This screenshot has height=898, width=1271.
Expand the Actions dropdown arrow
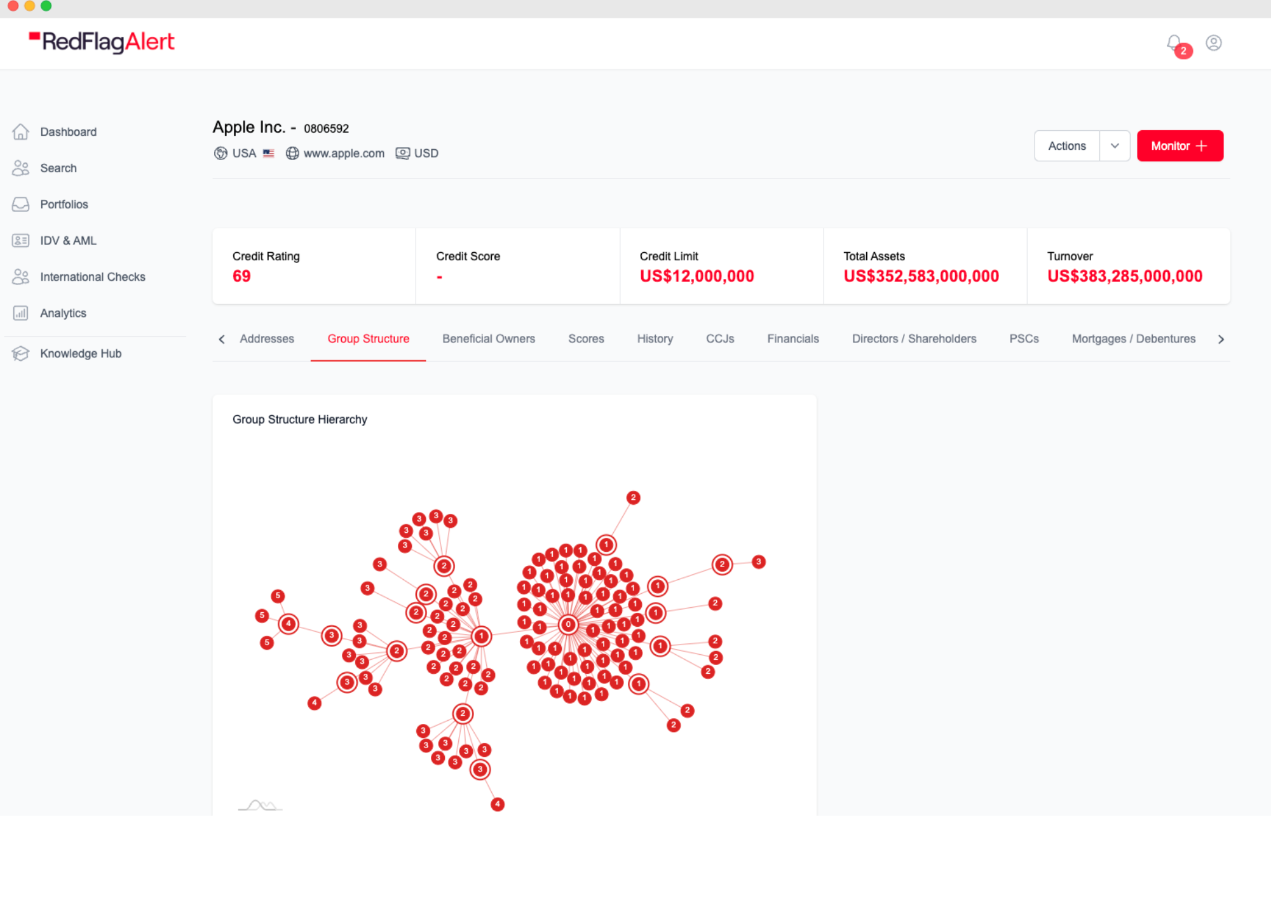[1115, 145]
